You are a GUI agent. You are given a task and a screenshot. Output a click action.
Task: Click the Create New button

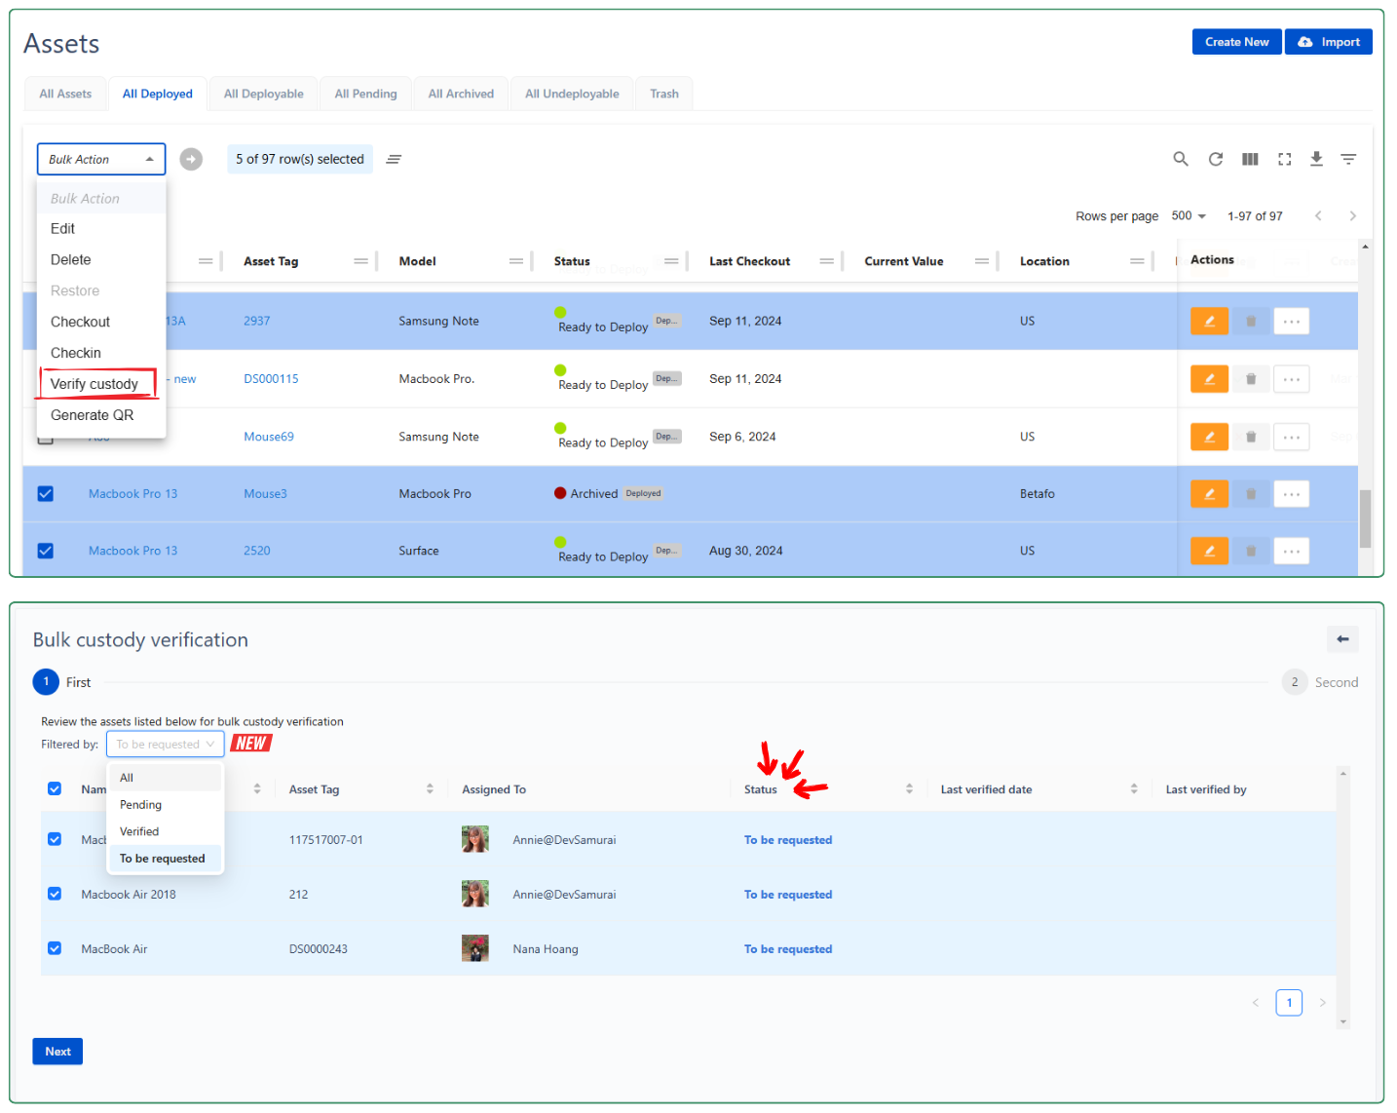pos(1236,42)
